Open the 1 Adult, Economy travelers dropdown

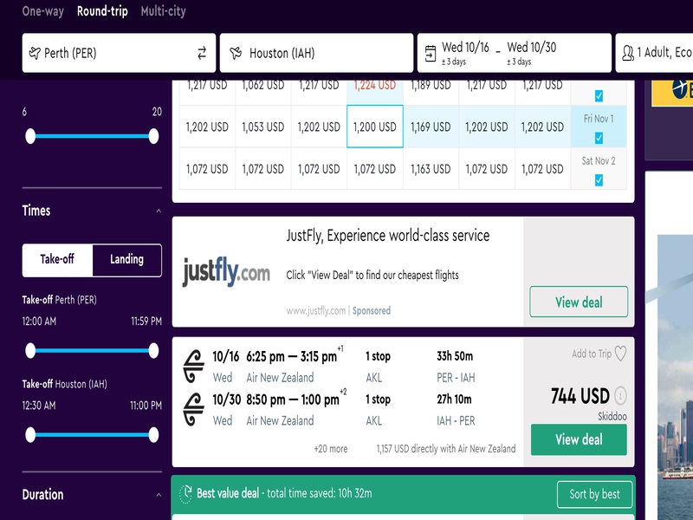click(654, 53)
